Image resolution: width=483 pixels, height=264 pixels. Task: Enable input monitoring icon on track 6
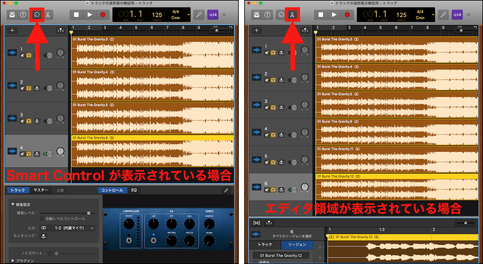pos(281,190)
